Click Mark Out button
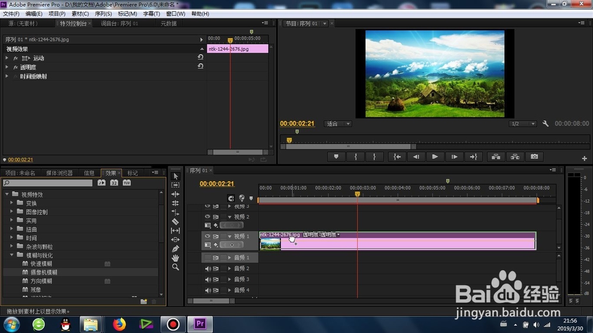593x333 pixels. [x=374, y=157]
